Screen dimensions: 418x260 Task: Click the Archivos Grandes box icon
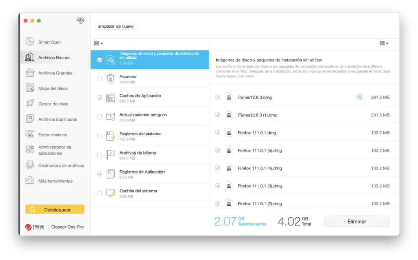coord(30,73)
